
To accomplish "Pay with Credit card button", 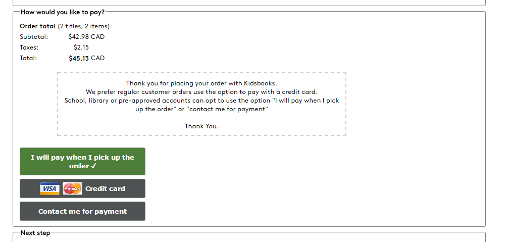I will pos(105,188).
